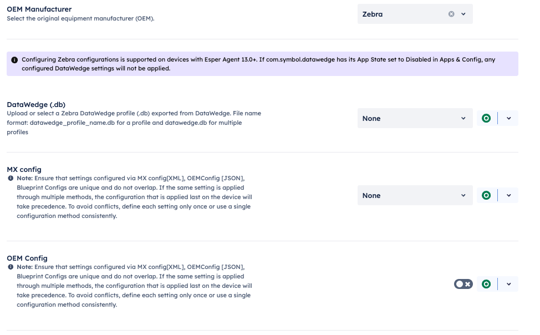This screenshot has width=540, height=335.
Task: Click the info icon in Zebra banner
Action: (14, 60)
